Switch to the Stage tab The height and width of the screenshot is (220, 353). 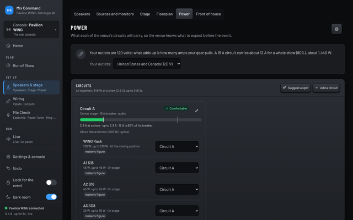tap(145, 14)
